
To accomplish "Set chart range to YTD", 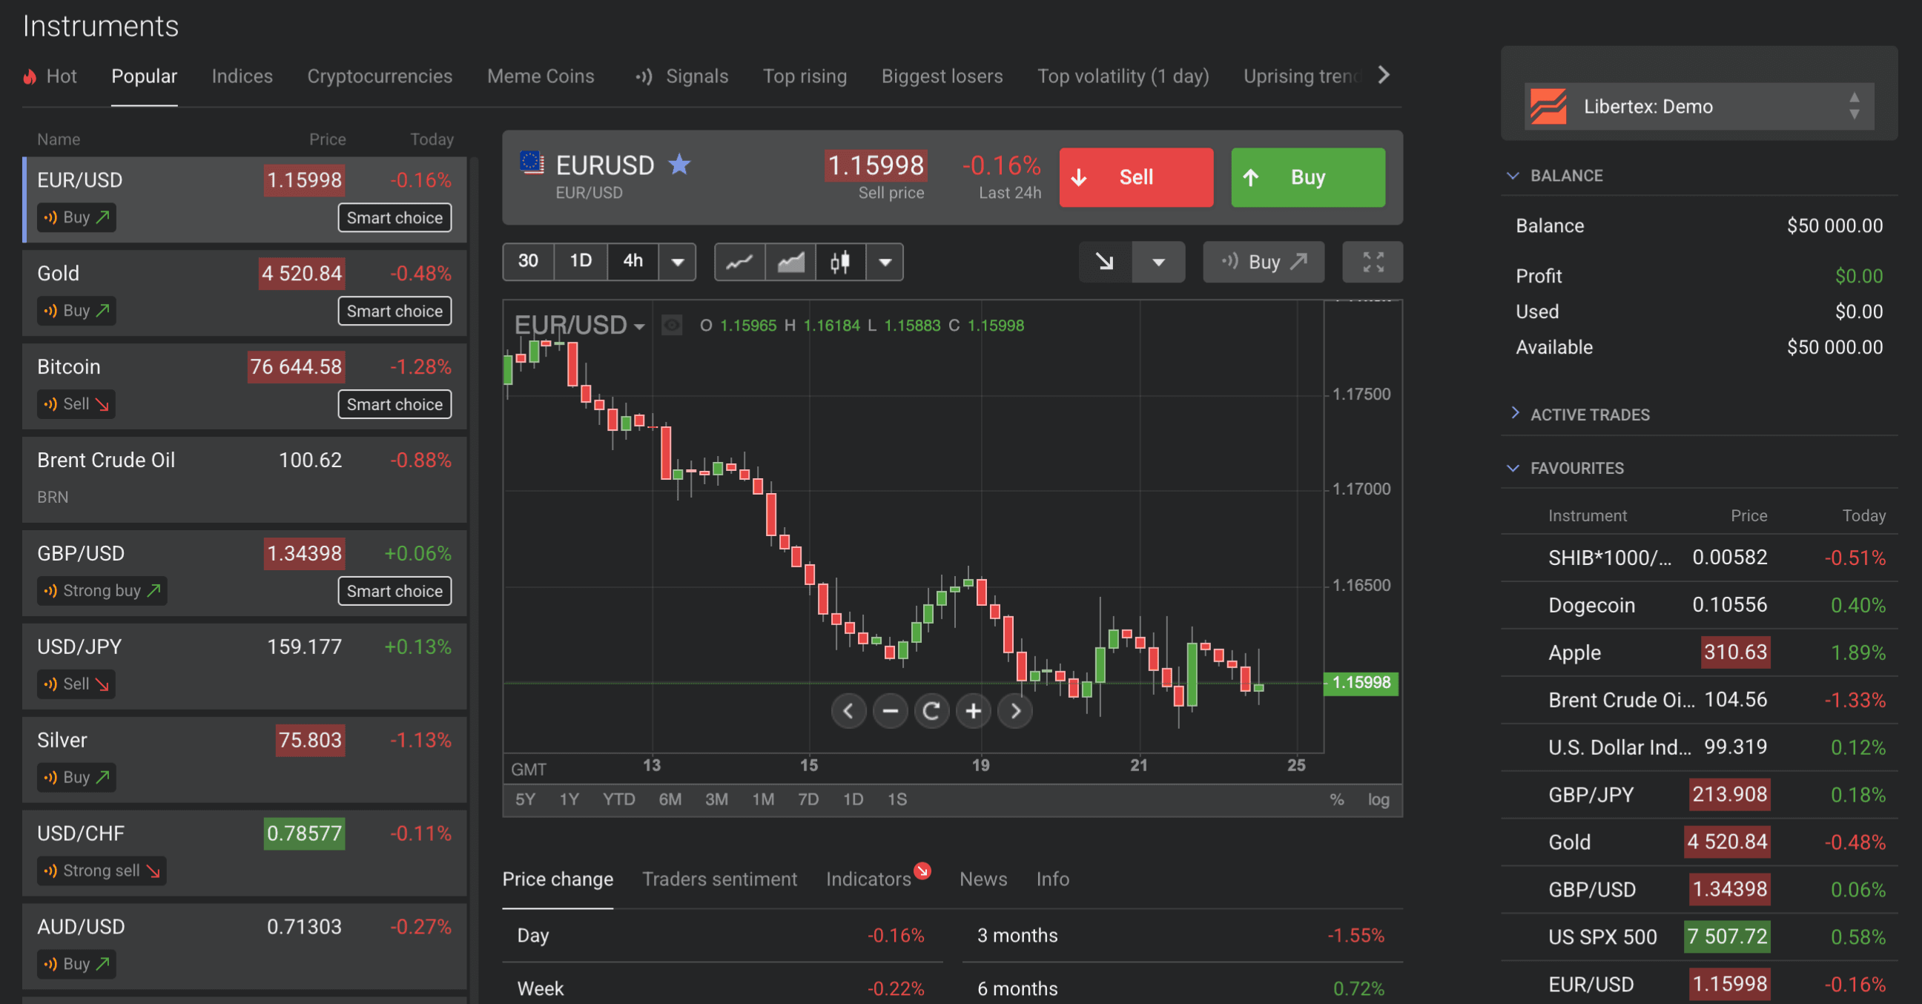I will pyautogui.click(x=618, y=799).
